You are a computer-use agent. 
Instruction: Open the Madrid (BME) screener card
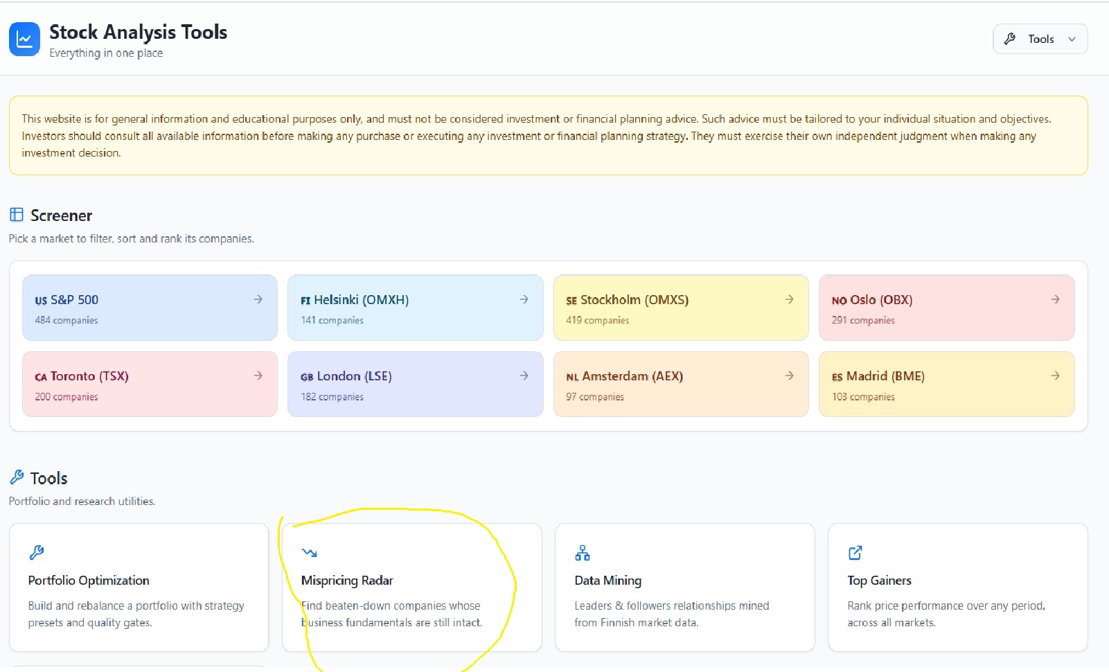point(947,384)
